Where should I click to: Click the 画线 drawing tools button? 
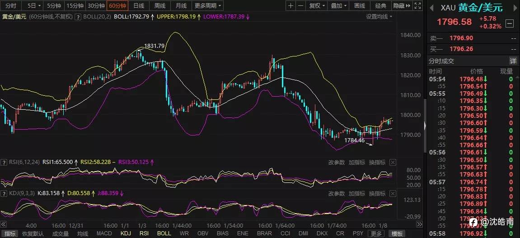[360, 5]
